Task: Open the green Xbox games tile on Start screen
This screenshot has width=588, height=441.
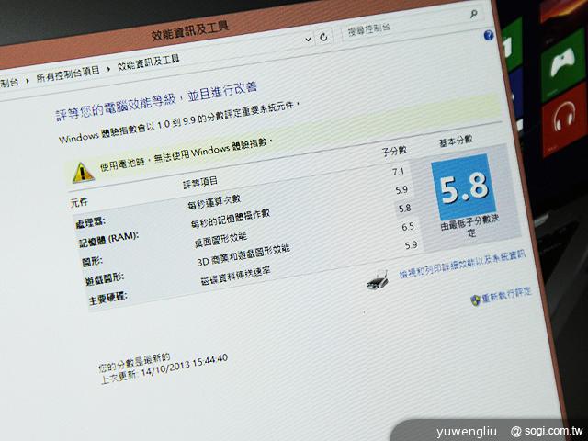Action: click(563, 65)
